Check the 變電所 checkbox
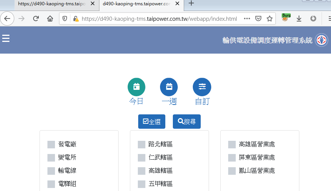The image size is (331, 191). 51,157
